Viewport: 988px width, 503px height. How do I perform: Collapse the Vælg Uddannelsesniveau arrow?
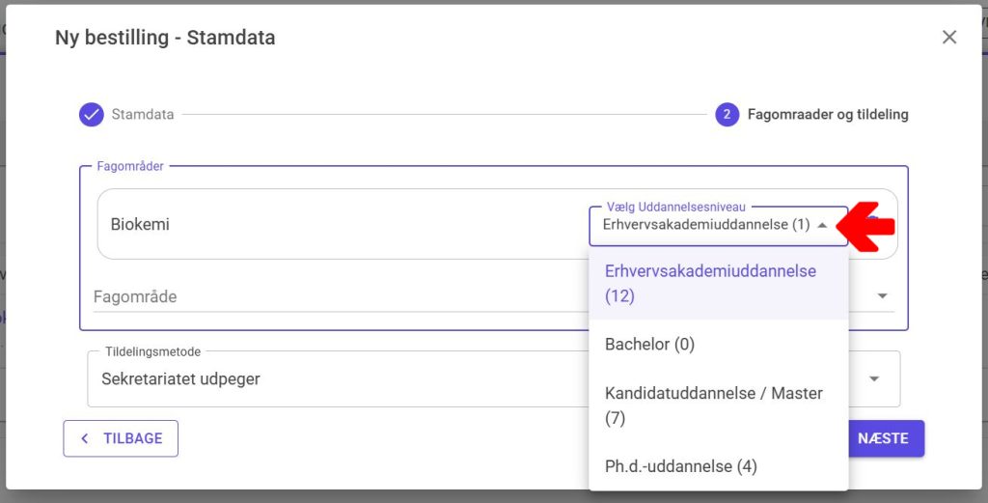coord(822,225)
